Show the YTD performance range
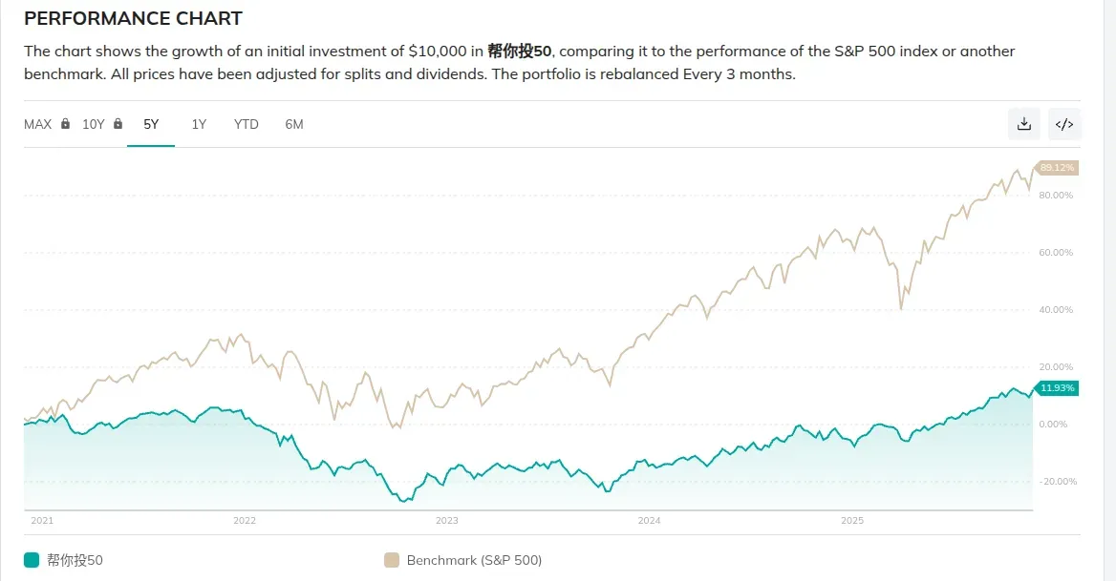The height and width of the screenshot is (581, 1116). (247, 124)
